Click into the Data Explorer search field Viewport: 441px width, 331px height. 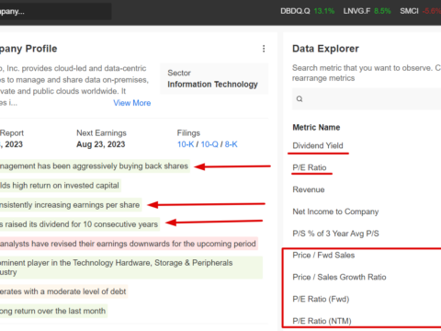[x=367, y=98]
